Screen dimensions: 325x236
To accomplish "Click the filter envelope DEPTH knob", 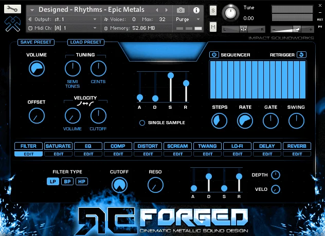I will click(x=276, y=175).
